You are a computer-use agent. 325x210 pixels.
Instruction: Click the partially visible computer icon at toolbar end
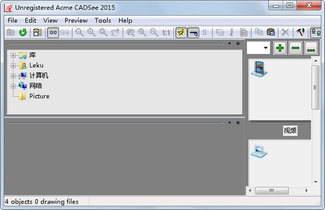pos(316,32)
